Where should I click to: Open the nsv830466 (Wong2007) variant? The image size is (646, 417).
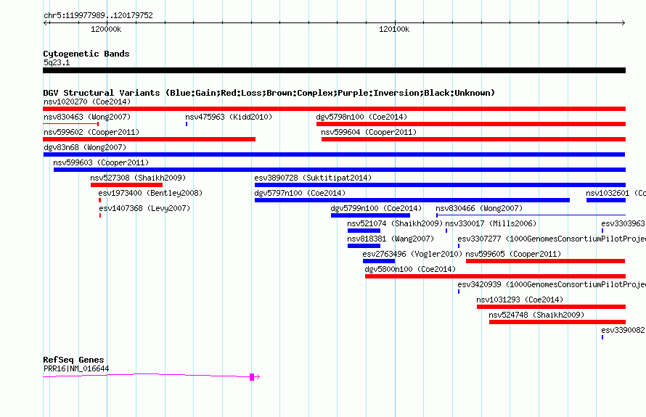(x=531, y=215)
